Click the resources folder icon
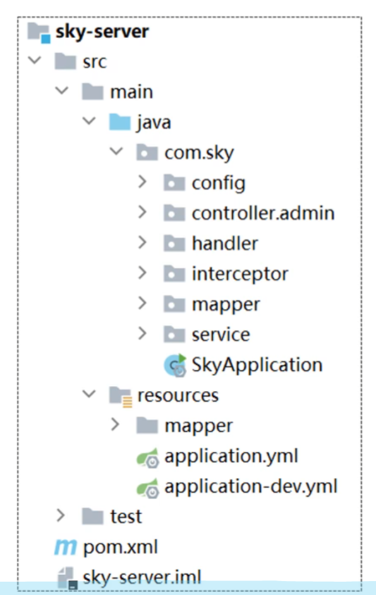Screen dimensions: 376x595 click(121, 396)
